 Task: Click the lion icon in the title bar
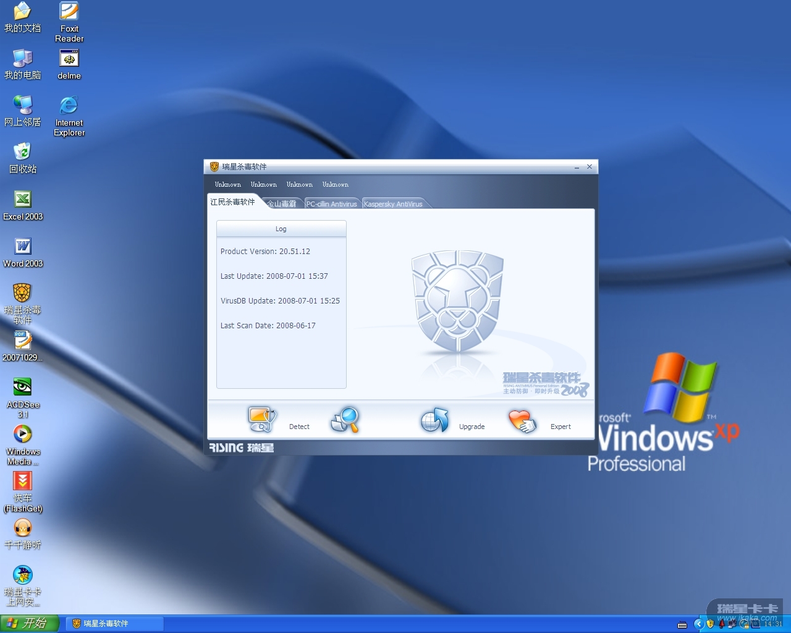point(214,167)
